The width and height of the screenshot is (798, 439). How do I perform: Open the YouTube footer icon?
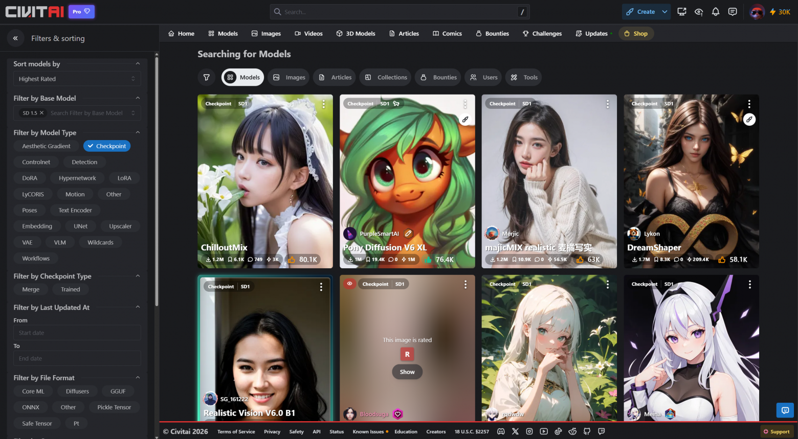544,431
